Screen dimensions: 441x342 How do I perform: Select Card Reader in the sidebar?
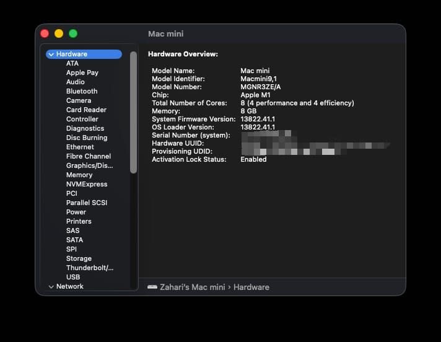pyautogui.click(x=86, y=110)
